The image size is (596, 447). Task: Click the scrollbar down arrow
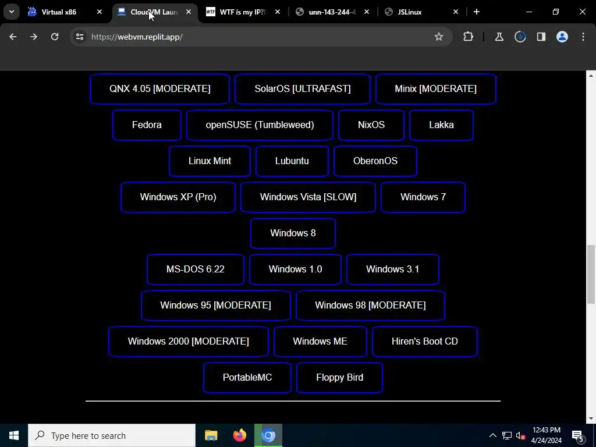591,419
